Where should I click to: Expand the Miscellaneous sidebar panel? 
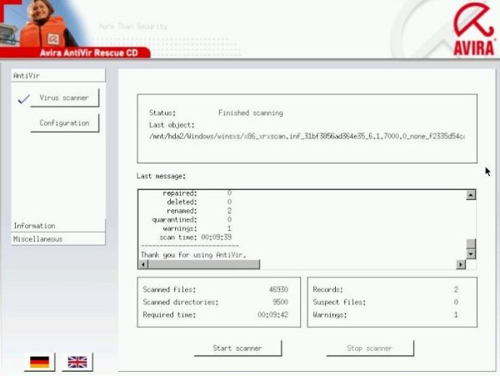click(x=58, y=239)
